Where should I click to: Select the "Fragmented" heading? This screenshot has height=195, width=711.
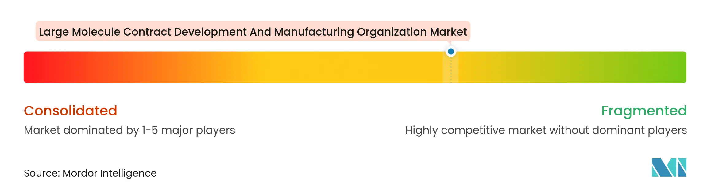pos(643,111)
